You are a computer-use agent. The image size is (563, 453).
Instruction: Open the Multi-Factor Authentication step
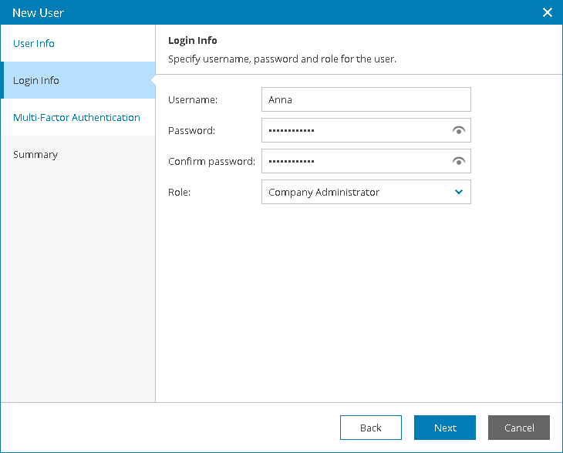point(76,118)
